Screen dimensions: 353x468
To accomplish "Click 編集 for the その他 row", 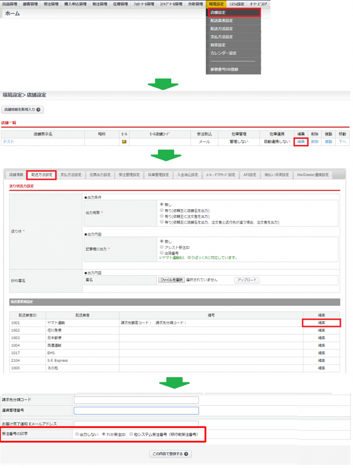I will 321,368.
